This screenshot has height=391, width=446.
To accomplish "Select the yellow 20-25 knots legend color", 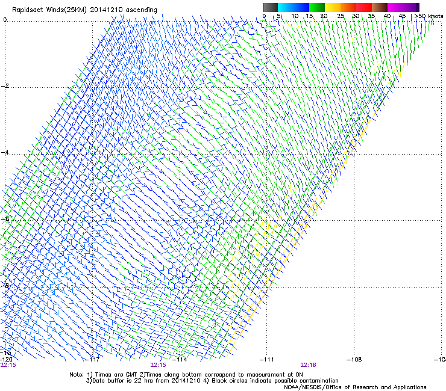I will point(333,7).
